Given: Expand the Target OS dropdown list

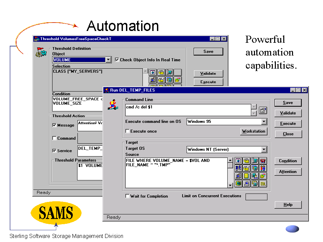Looking at the screenshot, I should tap(264, 149).
